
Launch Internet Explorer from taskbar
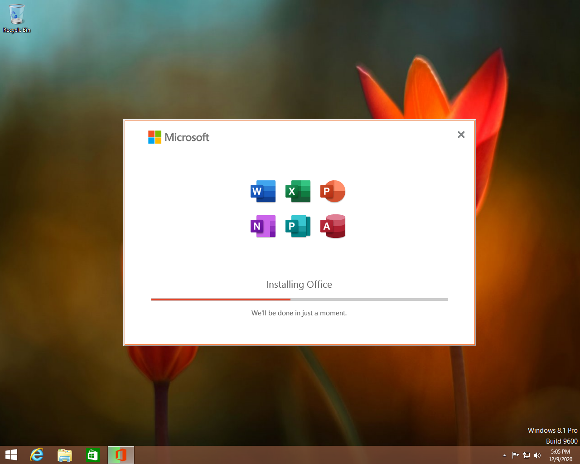37,455
